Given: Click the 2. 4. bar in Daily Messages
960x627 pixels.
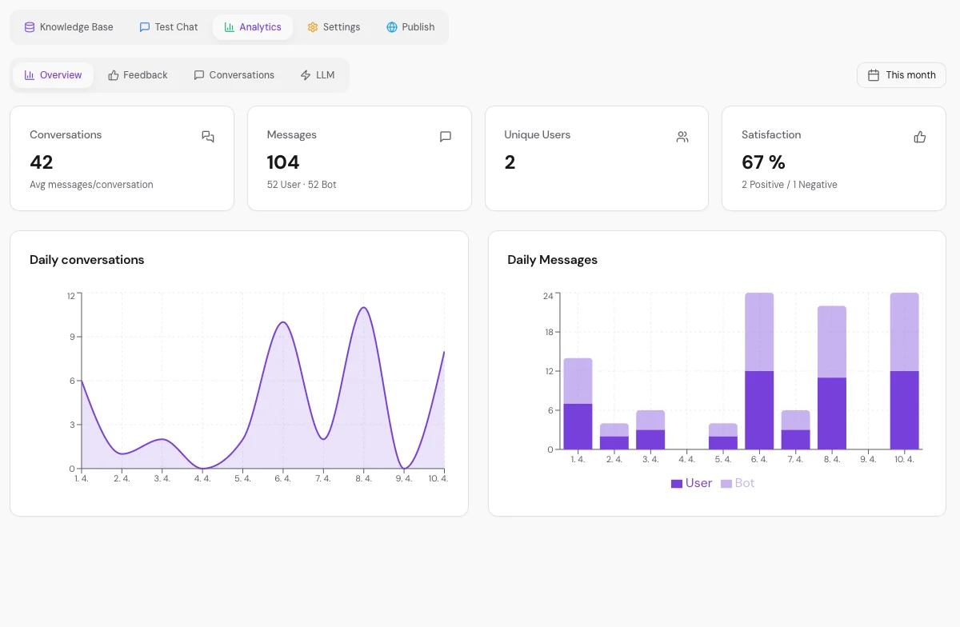Looking at the screenshot, I should click(614, 437).
